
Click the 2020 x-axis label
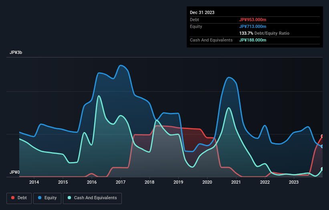[x=207, y=182]
